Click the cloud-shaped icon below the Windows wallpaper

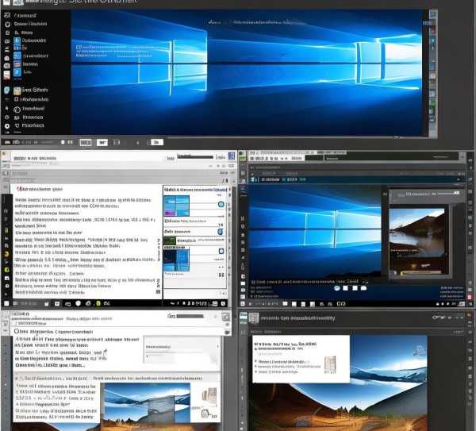363,288
